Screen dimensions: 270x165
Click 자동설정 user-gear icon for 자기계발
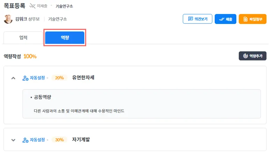pyautogui.click(x=25, y=140)
